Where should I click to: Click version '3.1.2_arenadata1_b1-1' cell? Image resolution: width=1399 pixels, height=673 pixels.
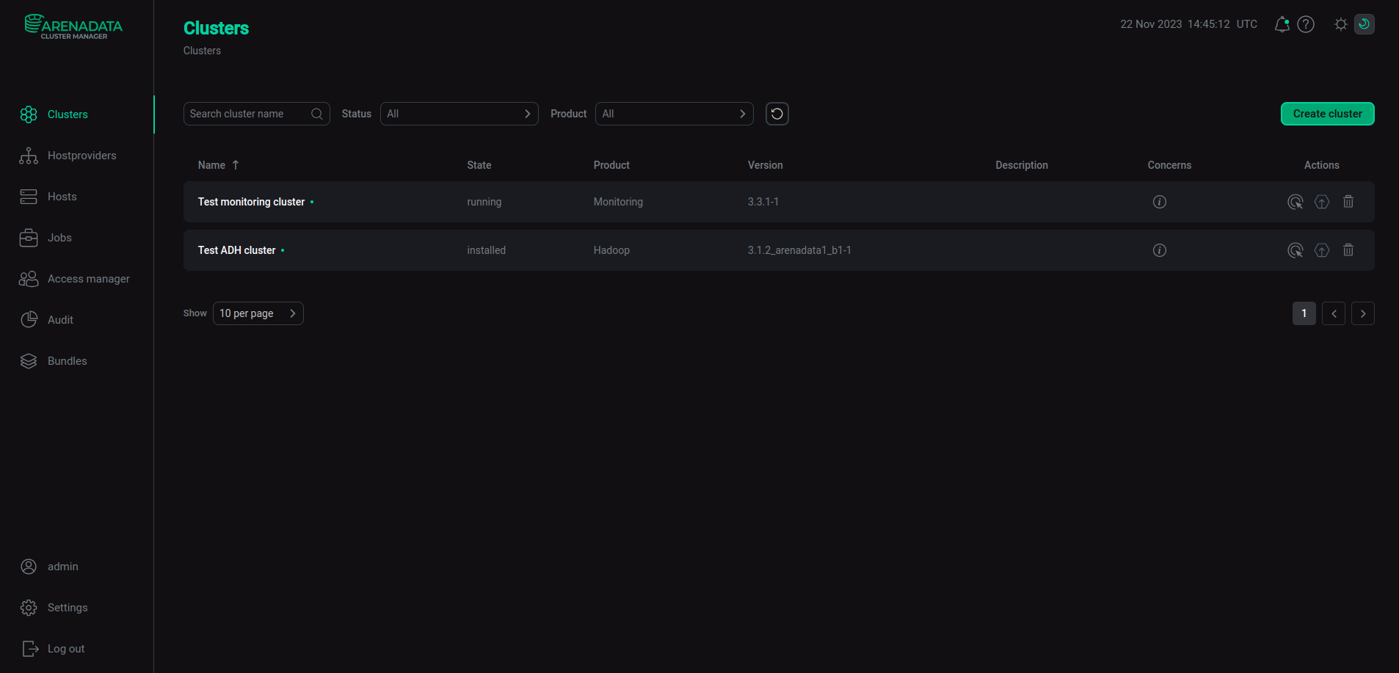coord(799,250)
